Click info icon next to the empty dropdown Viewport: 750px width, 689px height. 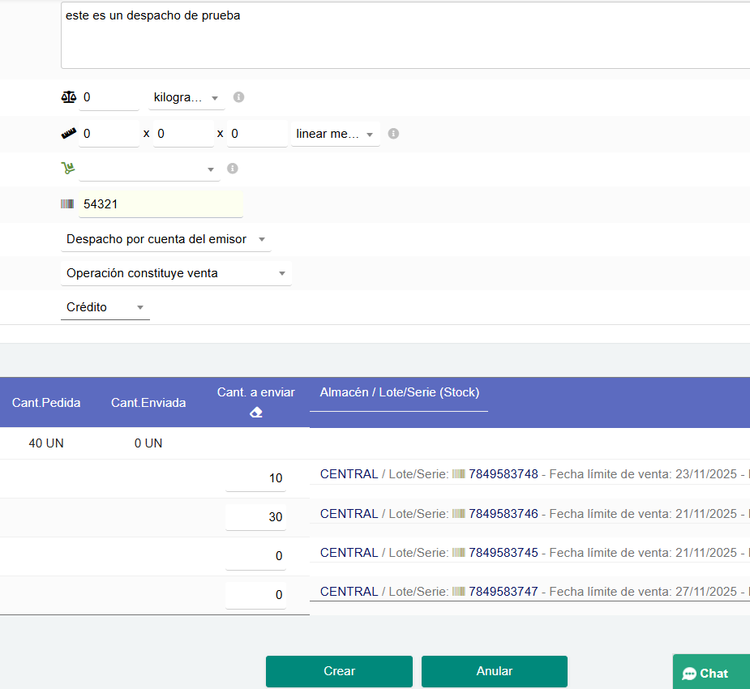(233, 169)
